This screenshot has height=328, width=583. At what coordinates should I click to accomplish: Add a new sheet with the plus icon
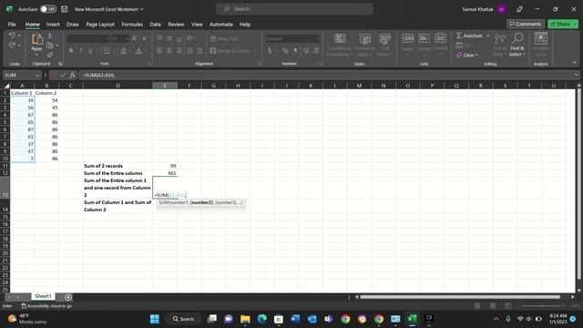point(68,297)
